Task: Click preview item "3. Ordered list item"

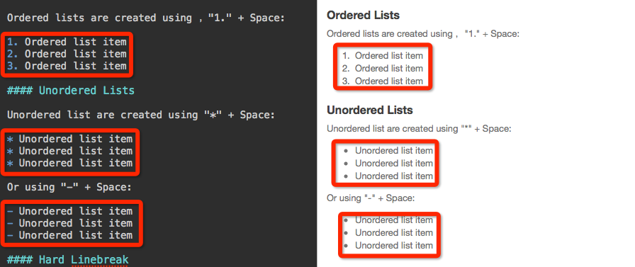Action: tap(382, 81)
